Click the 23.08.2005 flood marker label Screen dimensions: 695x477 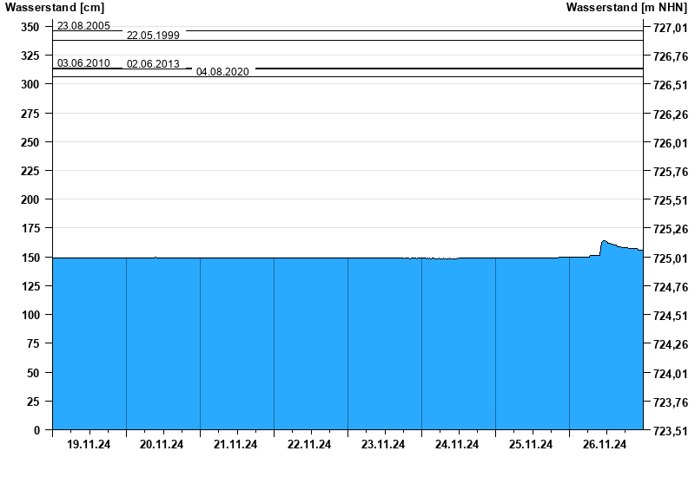[83, 26]
